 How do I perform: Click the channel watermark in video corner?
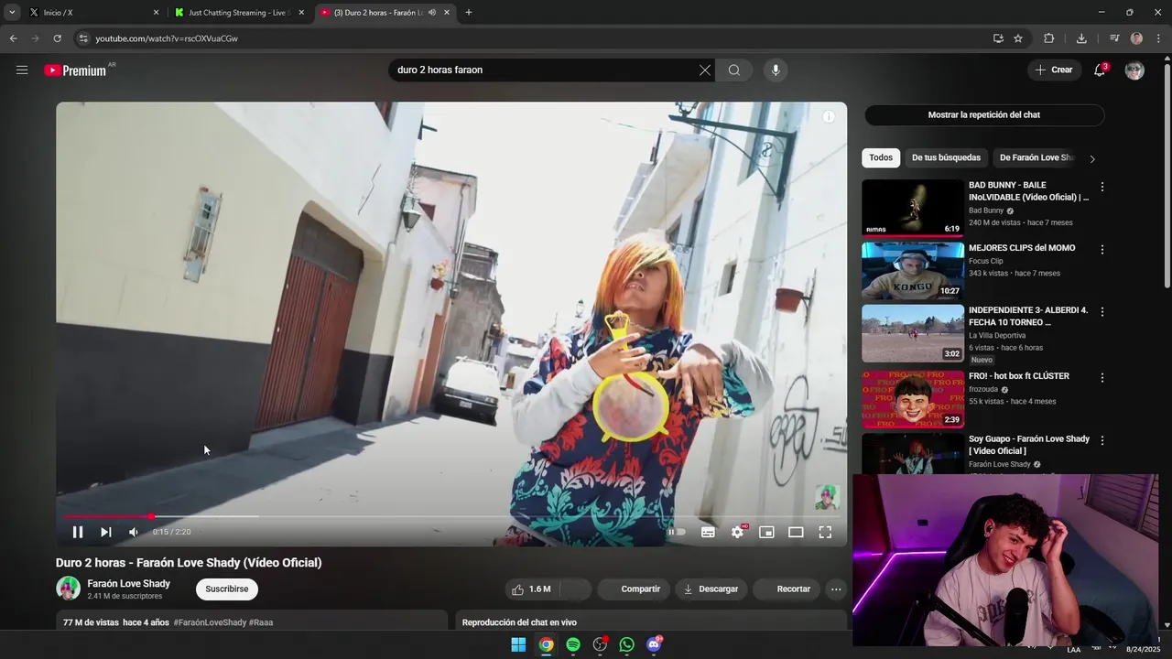827,497
